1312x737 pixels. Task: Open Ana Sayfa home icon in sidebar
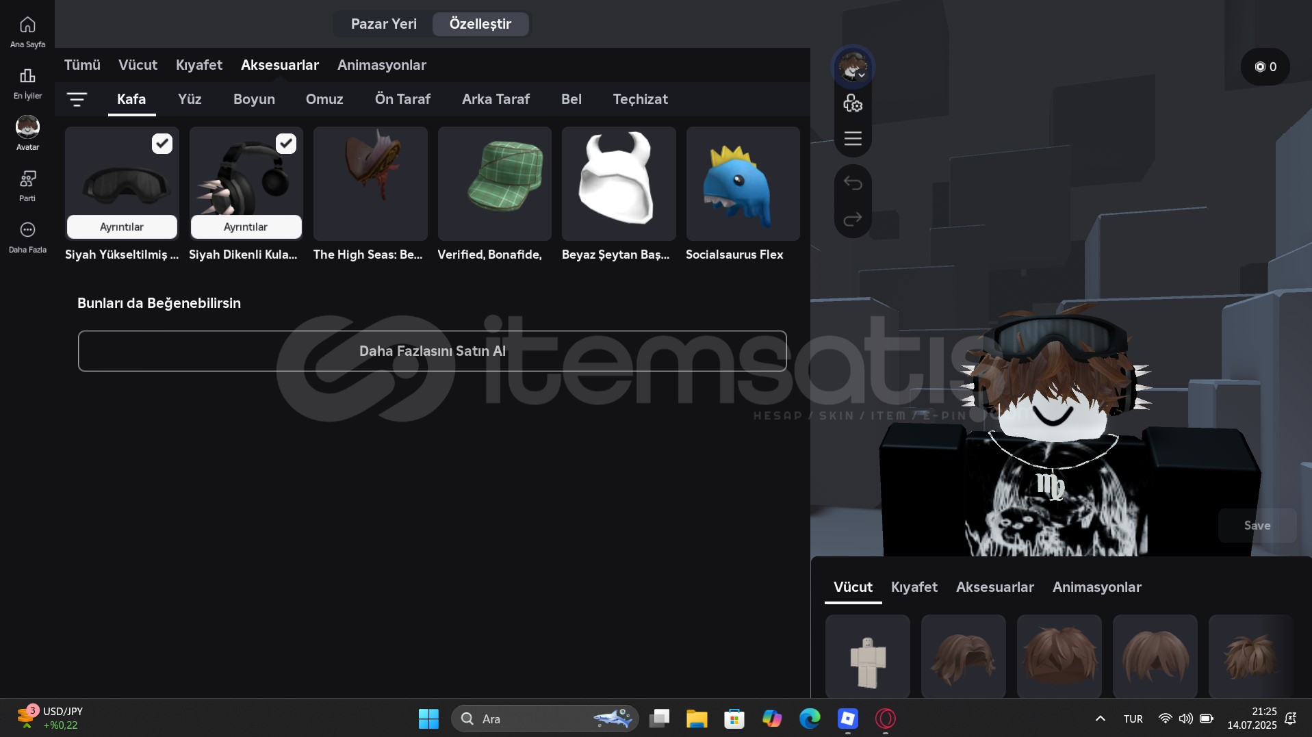27,32
